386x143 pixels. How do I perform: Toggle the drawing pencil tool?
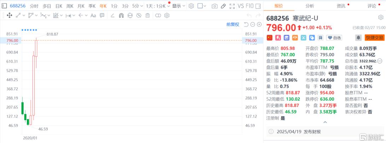223,6
